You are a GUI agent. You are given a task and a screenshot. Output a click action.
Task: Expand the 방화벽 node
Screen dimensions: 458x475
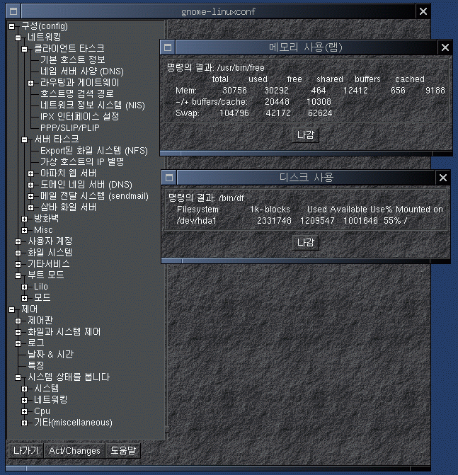pyautogui.click(x=25, y=219)
